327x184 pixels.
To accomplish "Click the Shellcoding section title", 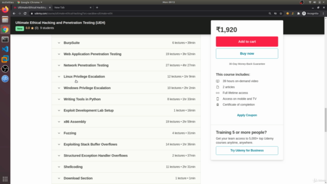I will tap(73, 167).
